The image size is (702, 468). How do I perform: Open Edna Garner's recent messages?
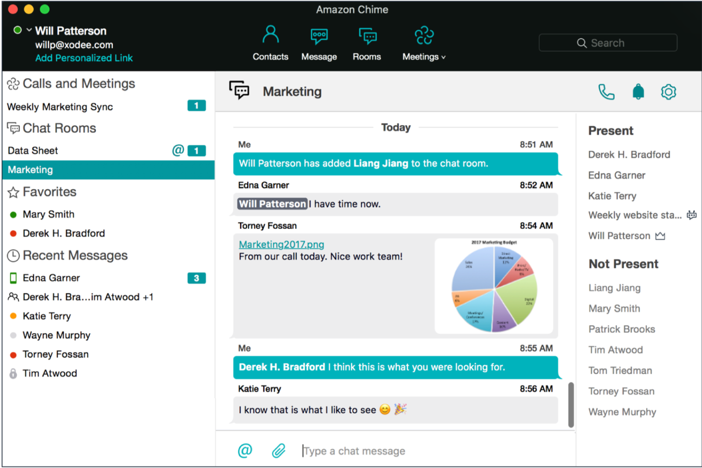[x=51, y=278]
